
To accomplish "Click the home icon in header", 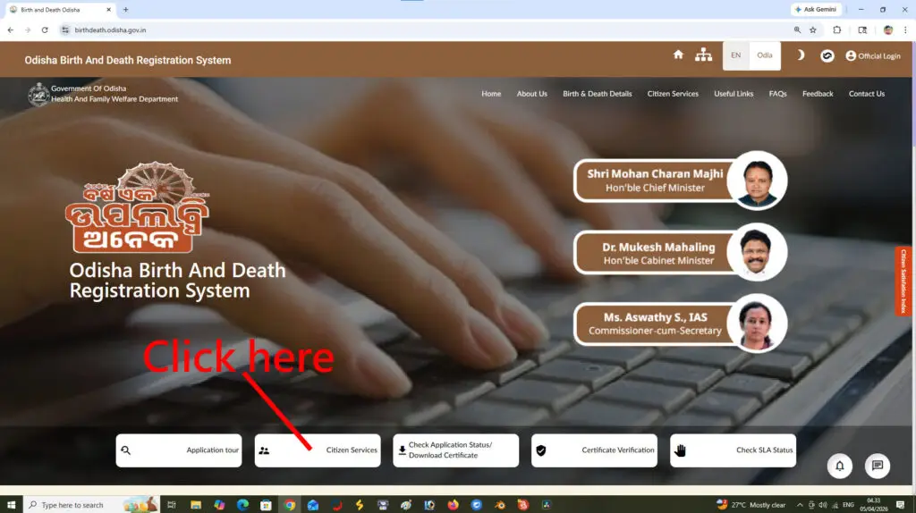I will tap(678, 55).
